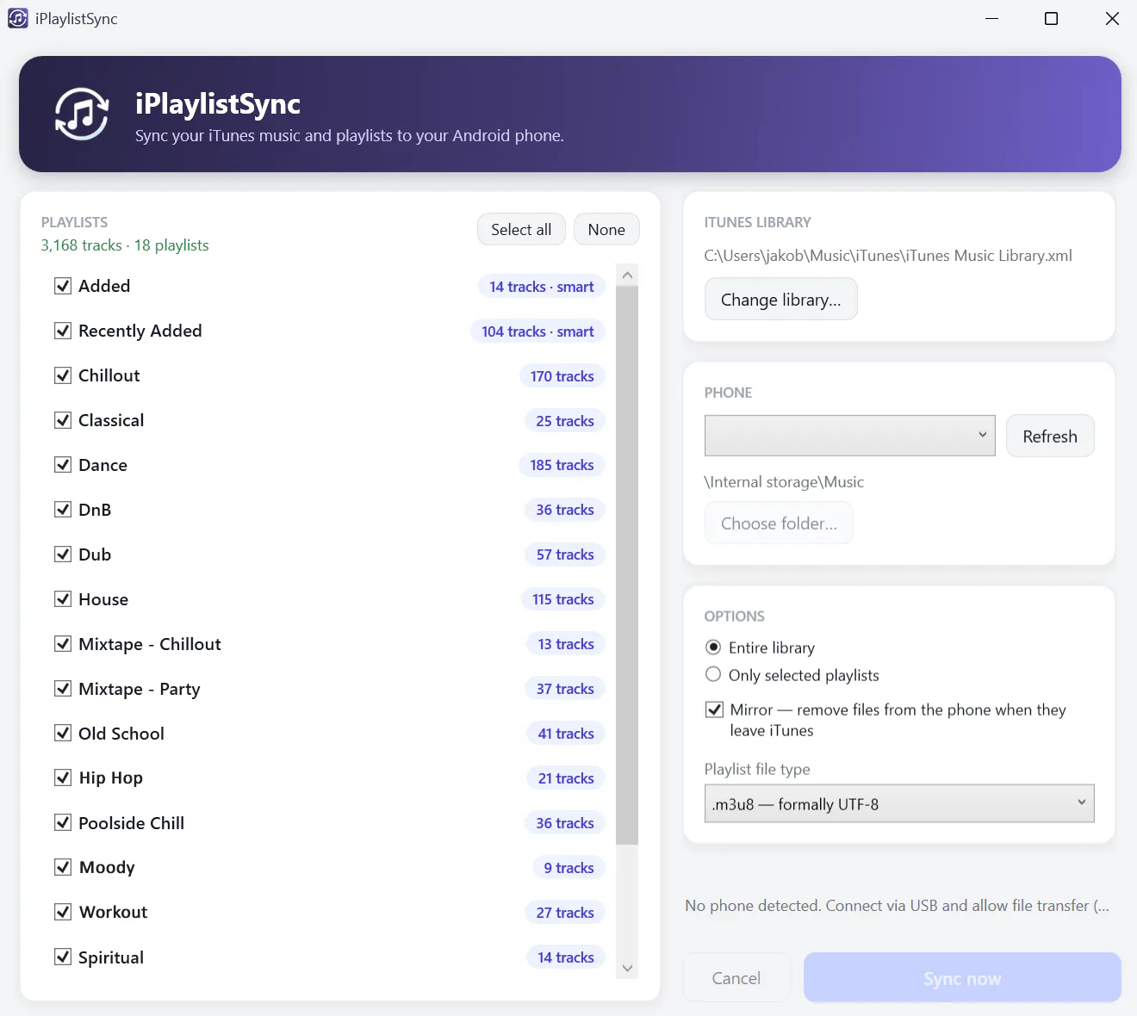Click the iTunes Music Library.xml path text

pyautogui.click(x=888, y=256)
